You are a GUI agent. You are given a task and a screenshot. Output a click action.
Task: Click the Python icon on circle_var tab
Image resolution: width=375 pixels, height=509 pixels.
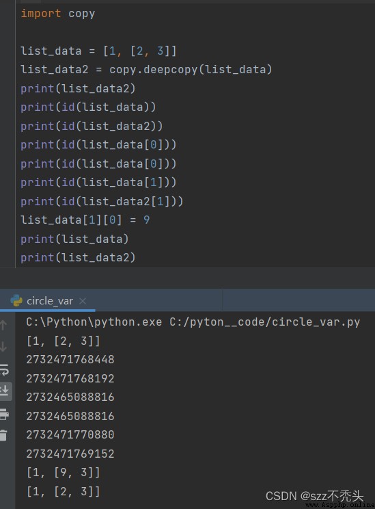click(16, 300)
